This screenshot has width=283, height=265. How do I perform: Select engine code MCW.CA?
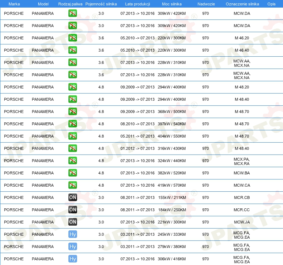click(x=242, y=185)
